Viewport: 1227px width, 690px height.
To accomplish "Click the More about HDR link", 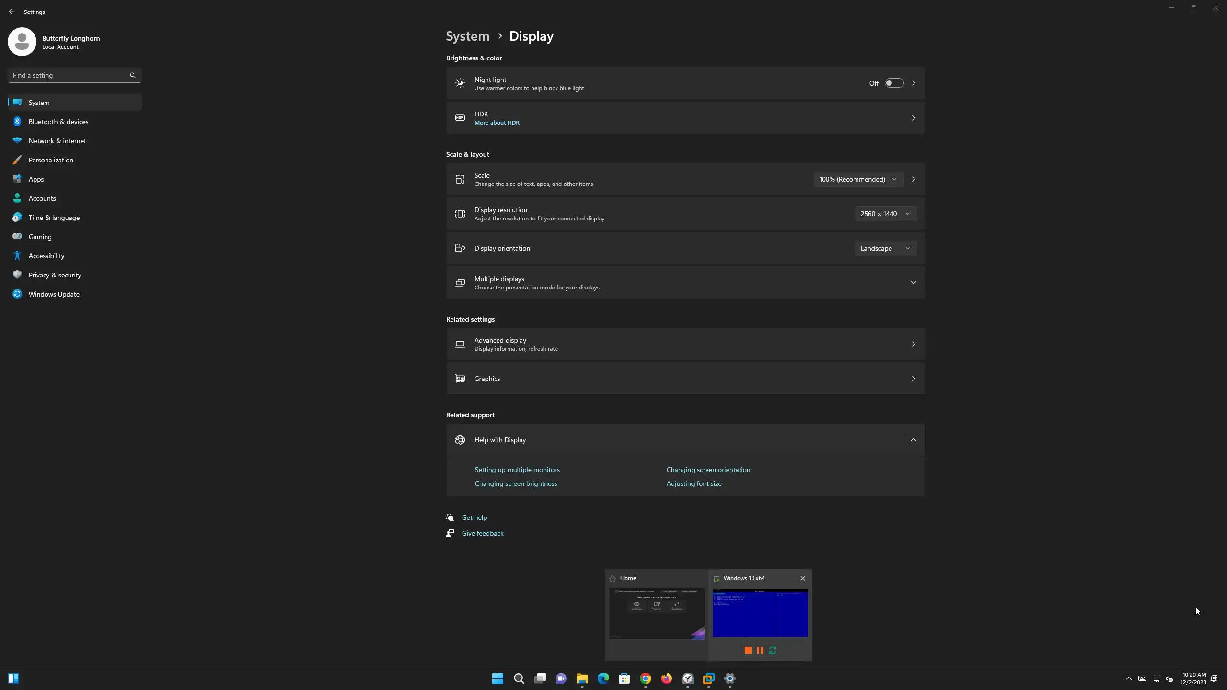I will (x=497, y=123).
